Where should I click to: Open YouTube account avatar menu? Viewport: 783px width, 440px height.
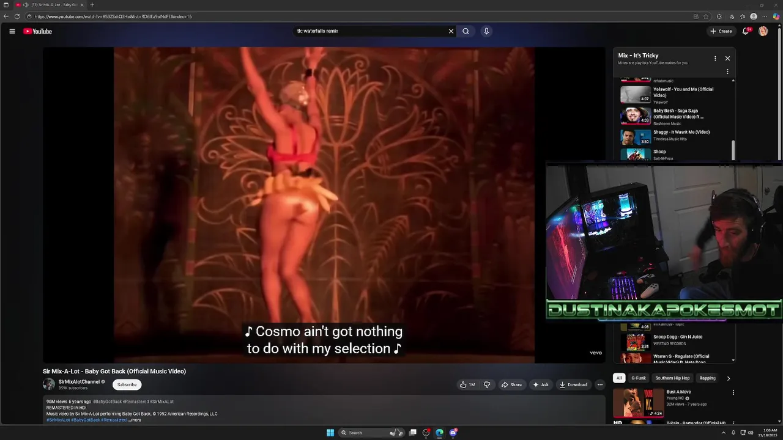tap(763, 31)
